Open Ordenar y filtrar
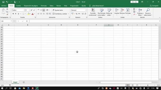Viewport: 161px width, 90px height. point(140,12)
